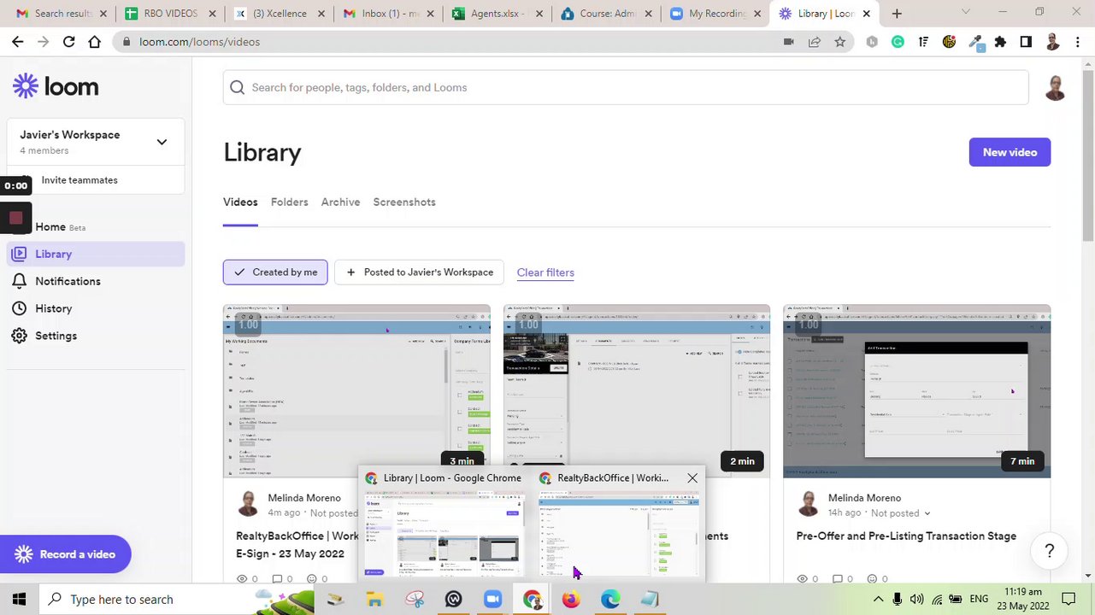
Task: Click the History clock icon
Action: [19, 308]
